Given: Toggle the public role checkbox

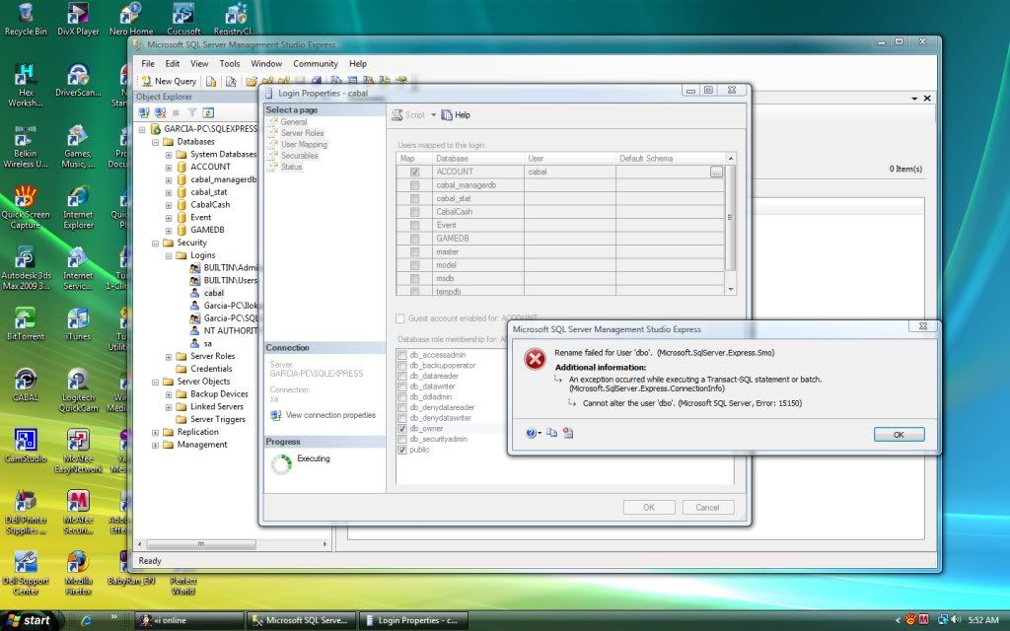Looking at the screenshot, I should click(402, 450).
